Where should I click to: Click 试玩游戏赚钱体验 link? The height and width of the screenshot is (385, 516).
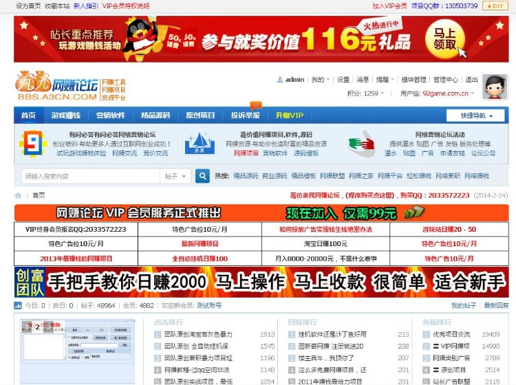[81, 153]
